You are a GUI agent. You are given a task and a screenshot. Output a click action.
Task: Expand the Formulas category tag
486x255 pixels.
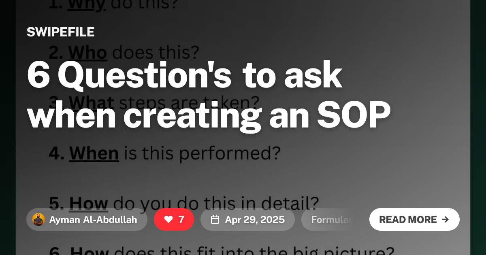332,219
